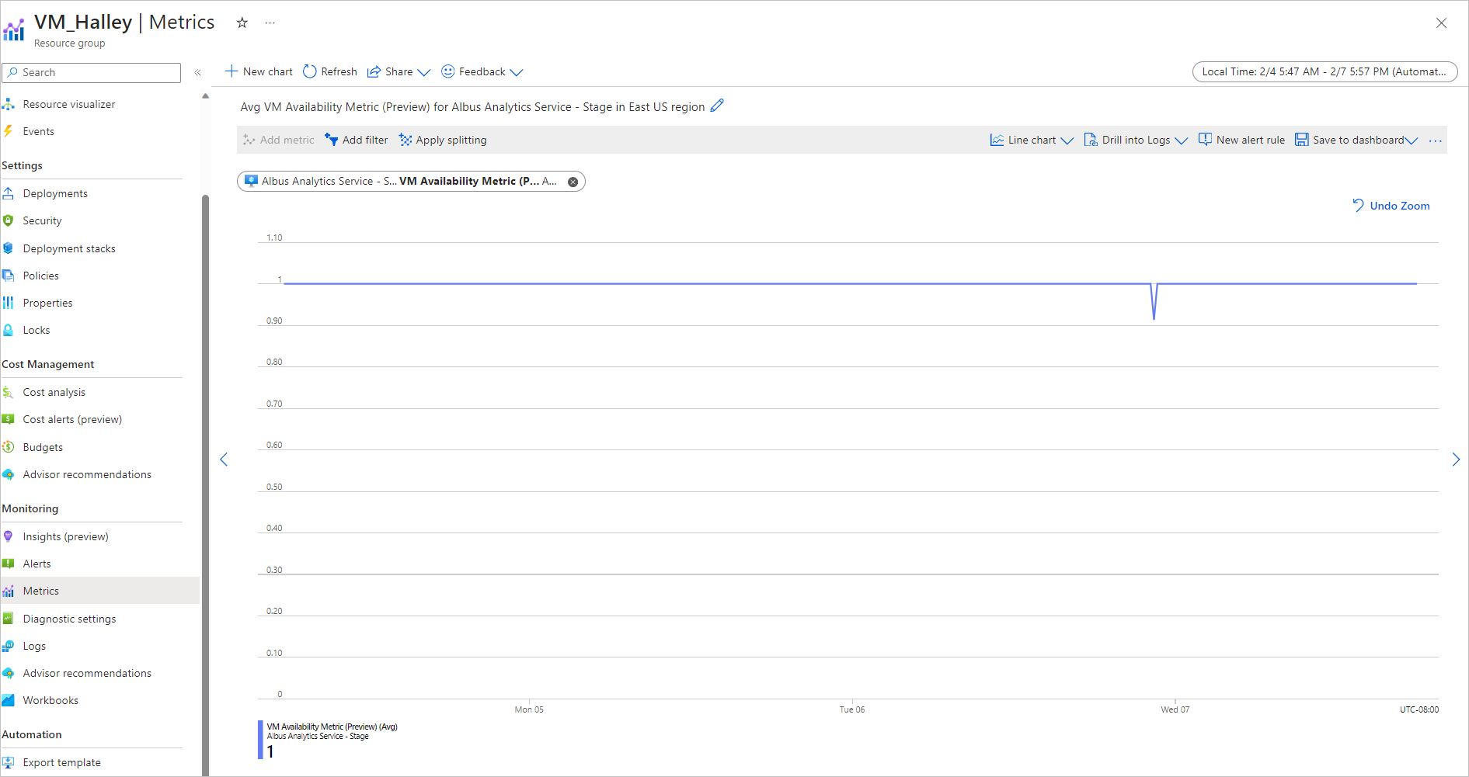Click the Locks padlock icon
The height and width of the screenshot is (777, 1469).
click(9, 330)
